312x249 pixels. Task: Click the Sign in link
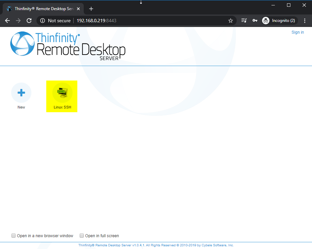pos(297,32)
